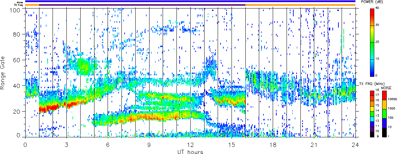Click x-axis tick label "6"

[108, 145]
